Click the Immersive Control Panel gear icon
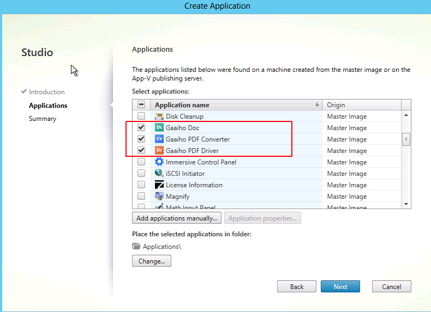The height and width of the screenshot is (312, 431). pyautogui.click(x=159, y=162)
